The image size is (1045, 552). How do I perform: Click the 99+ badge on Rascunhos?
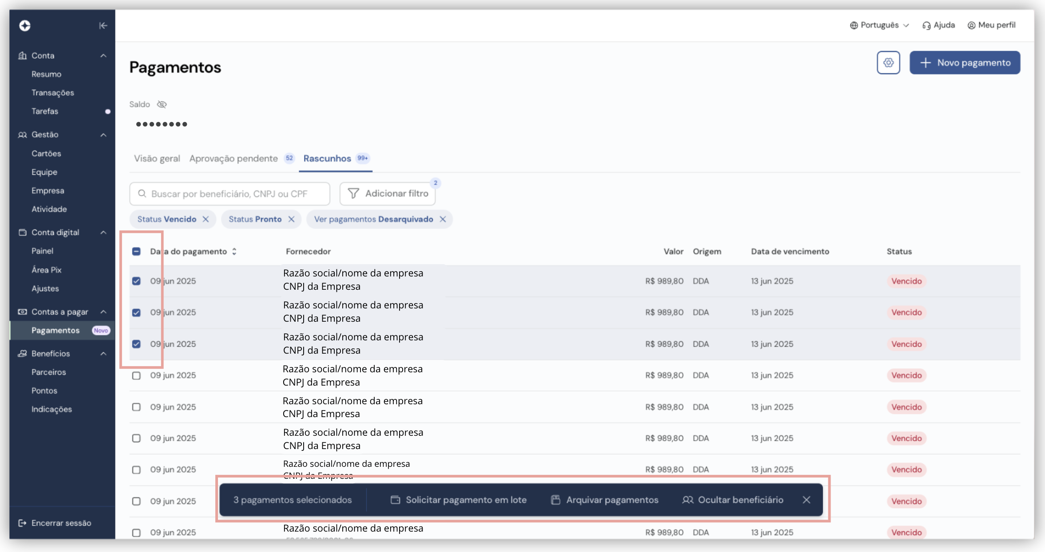363,158
